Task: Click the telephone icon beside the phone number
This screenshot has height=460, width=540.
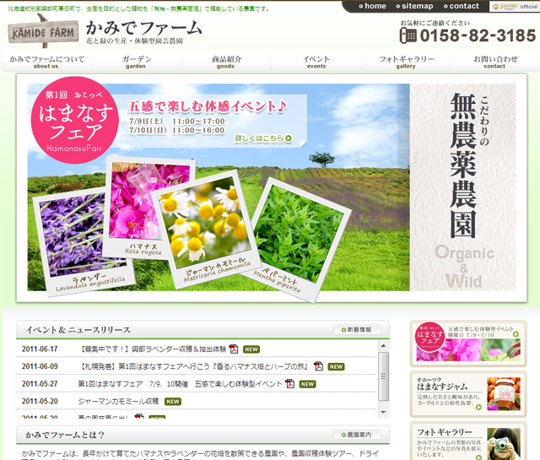Action: 408,35
